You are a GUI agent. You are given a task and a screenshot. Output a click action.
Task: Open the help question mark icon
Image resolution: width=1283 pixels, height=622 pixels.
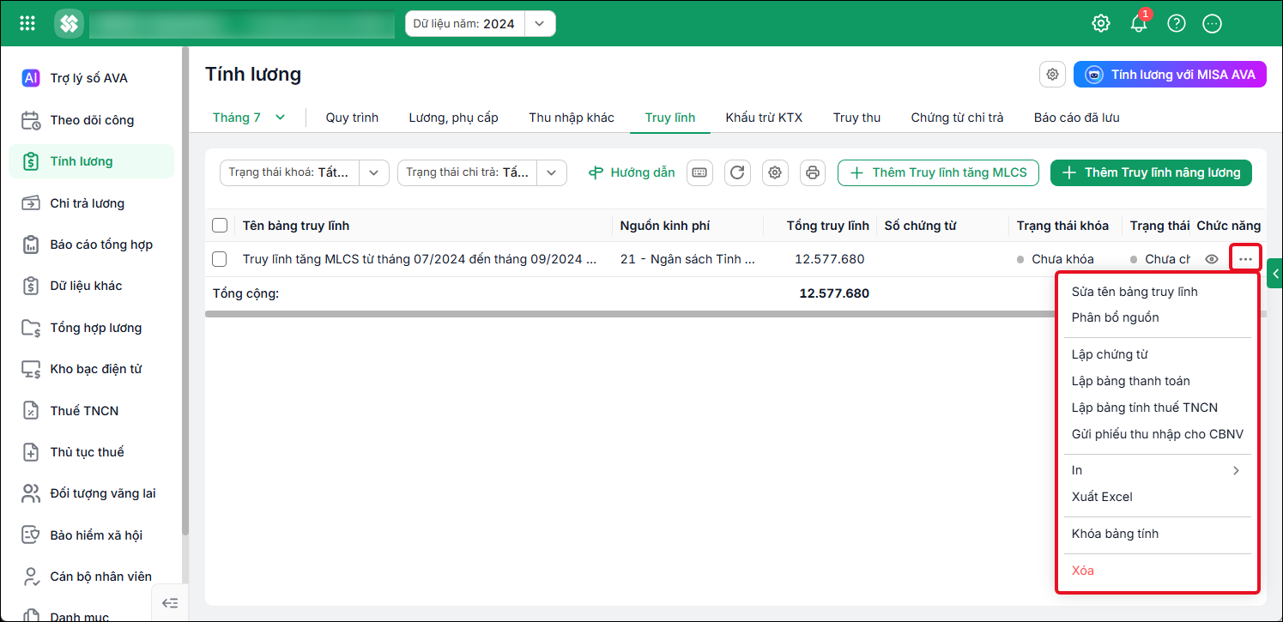pos(1177,23)
